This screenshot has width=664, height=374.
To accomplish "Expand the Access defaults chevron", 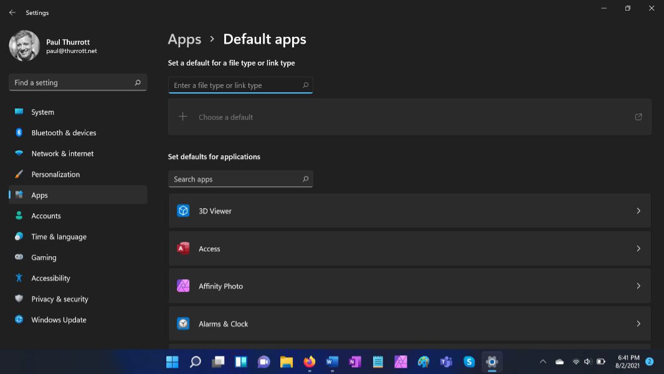I will (x=638, y=249).
